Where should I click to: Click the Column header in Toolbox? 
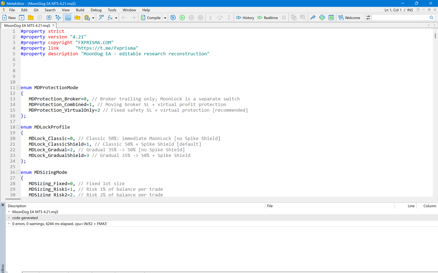(x=430, y=206)
